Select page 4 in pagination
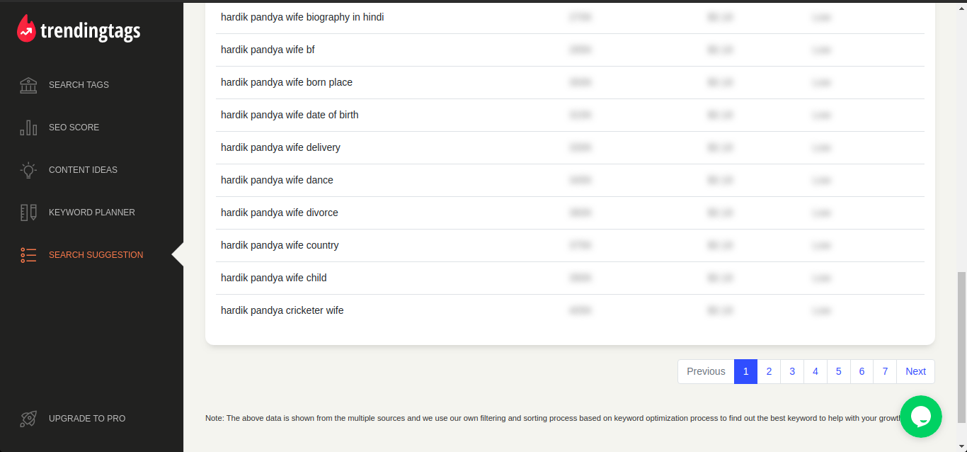967x452 pixels. pyautogui.click(x=816, y=371)
